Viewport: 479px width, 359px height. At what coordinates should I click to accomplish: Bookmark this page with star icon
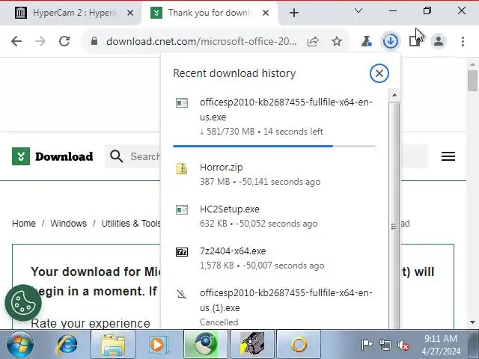tap(337, 41)
